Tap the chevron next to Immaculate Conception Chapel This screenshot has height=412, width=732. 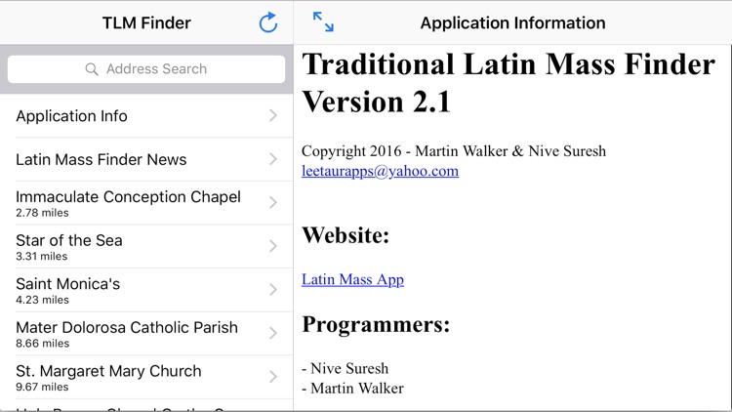[x=273, y=203]
